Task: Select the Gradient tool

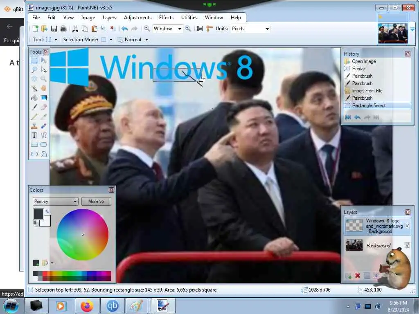Action: click(x=43, y=98)
